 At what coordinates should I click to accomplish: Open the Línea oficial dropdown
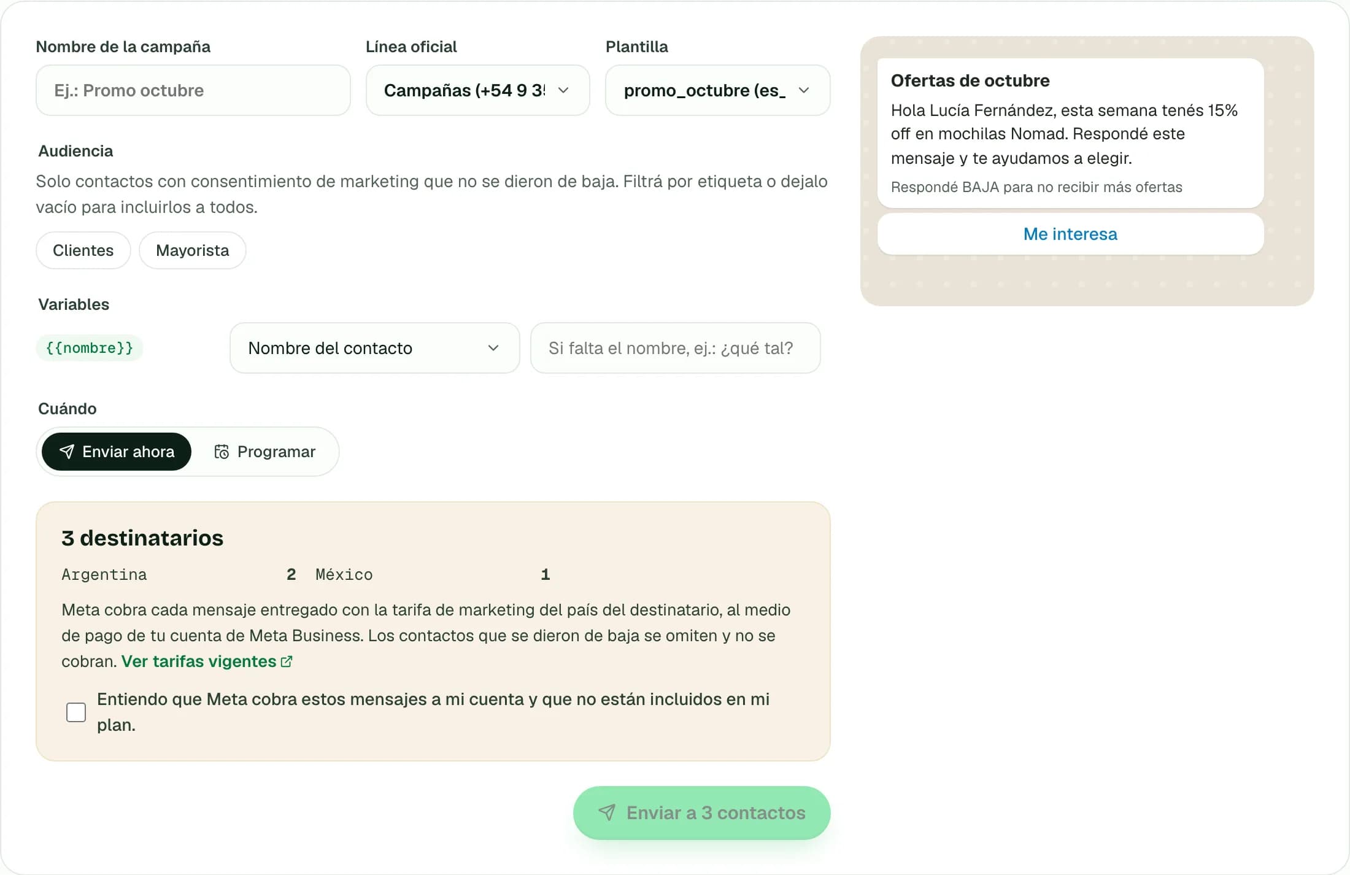477,90
